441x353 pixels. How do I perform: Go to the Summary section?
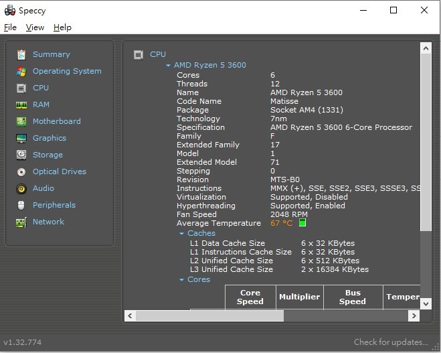(x=52, y=54)
